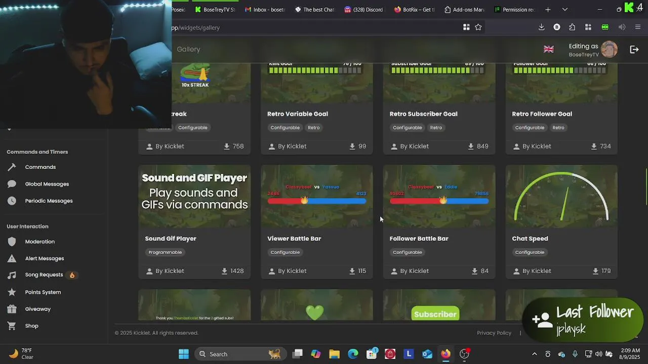Click the green extension icon in toolbar
The image size is (648, 364).
point(605,27)
